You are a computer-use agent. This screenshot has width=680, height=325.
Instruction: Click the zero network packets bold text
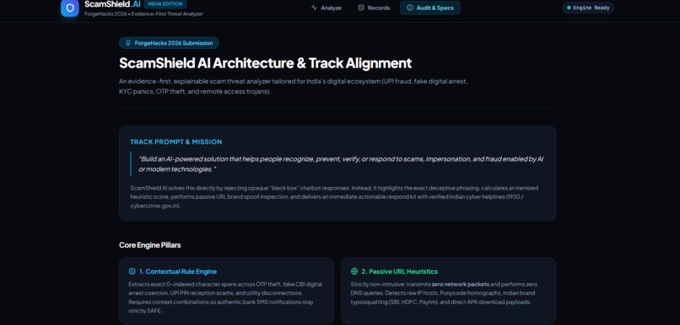460,285
